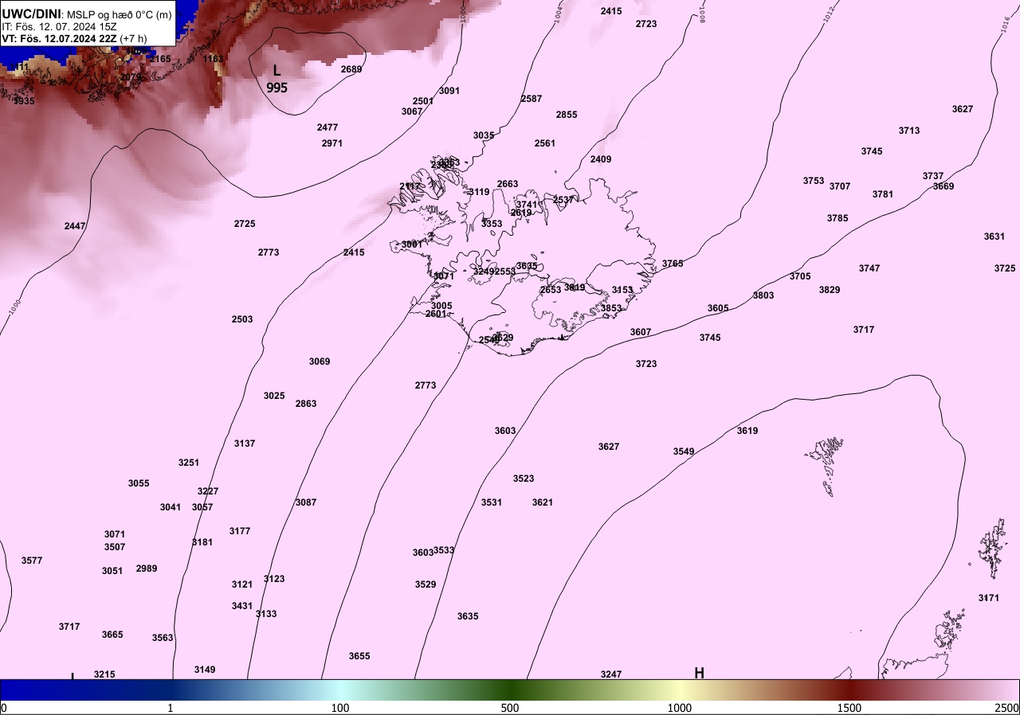The image size is (1020, 715).
Task: Click the 2561 height label
Action: 545,143
